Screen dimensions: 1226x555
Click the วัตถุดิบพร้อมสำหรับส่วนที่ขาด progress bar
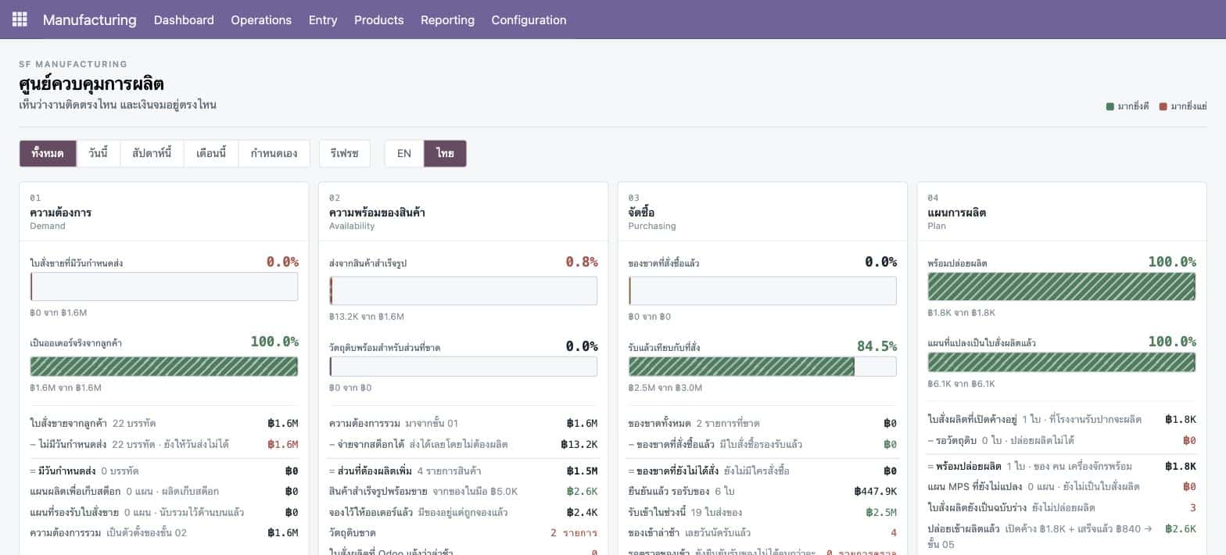(464, 367)
